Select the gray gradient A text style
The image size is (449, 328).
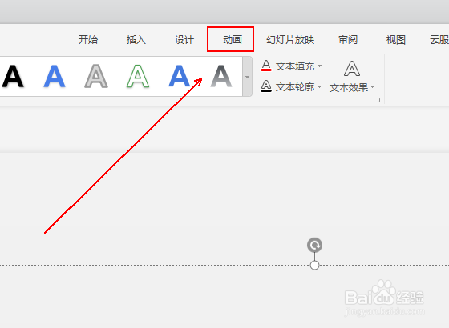[221, 76]
